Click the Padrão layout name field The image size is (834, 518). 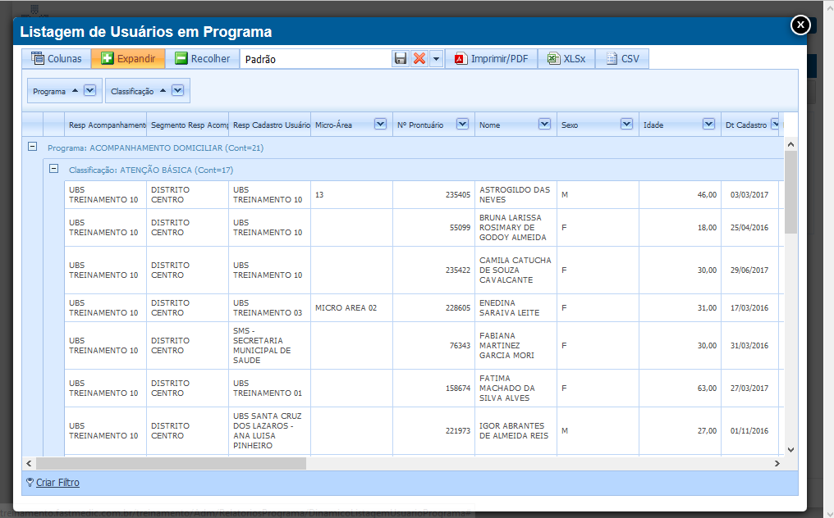coord(317,59)
